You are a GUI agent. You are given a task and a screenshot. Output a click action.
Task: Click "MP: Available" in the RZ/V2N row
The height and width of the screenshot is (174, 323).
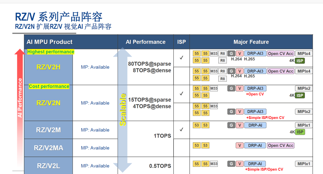point(95,103)
